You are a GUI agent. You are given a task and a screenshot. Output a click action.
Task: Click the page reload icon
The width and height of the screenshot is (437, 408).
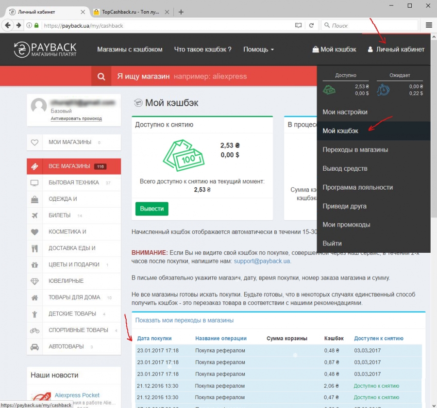[x=311, y=25]
